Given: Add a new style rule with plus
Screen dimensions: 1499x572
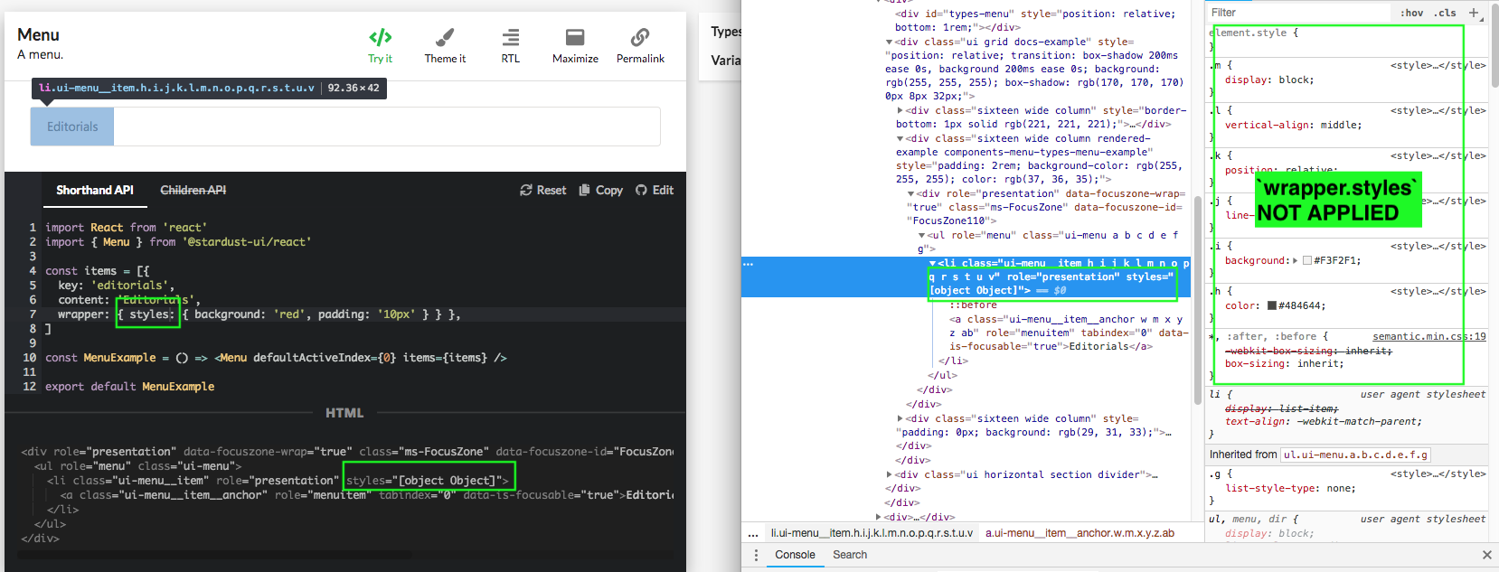Looking at the screenshot, I should coord(1474,13).
